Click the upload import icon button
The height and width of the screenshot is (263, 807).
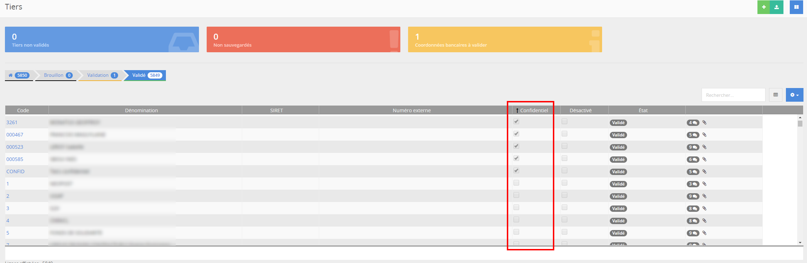pos(777,7)
